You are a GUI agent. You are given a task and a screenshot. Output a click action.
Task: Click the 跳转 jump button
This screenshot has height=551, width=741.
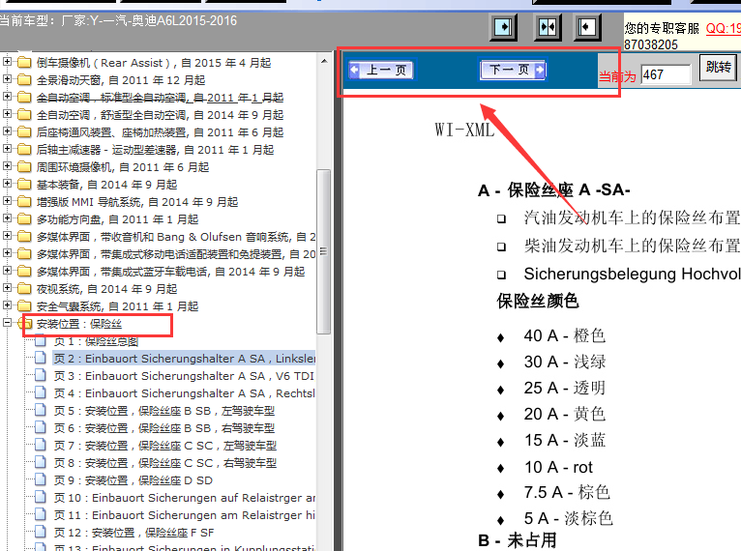tap(719, 67)
